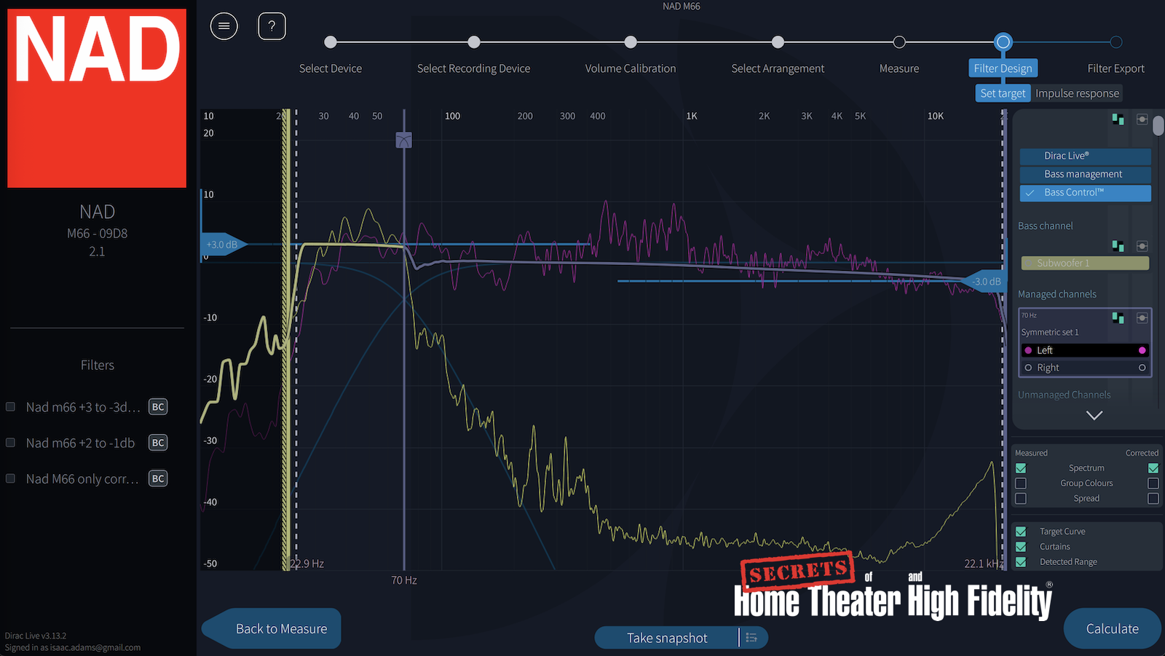This screenshot has height=656, width=1165.
Task: Choose Bass management mode option
Action: click(1085, 174)
